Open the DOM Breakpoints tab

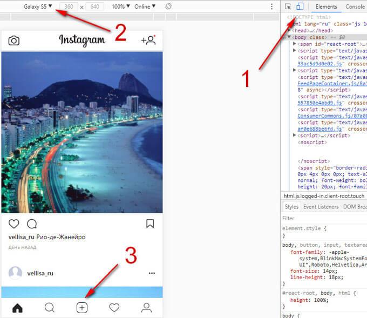point(355,207)
